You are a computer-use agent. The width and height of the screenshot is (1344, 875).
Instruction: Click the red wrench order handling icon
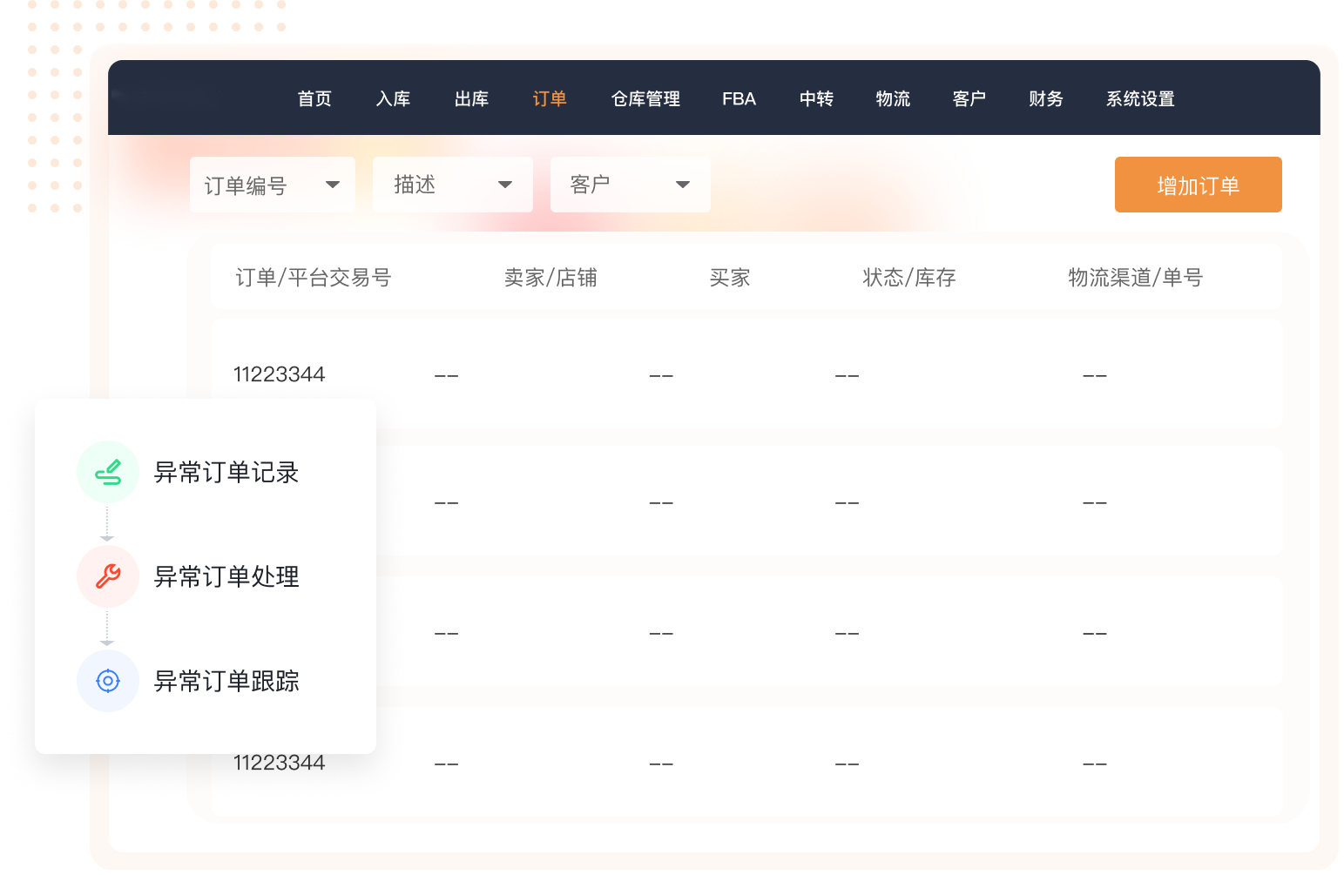pyautogui.click(x=108, y=576)
